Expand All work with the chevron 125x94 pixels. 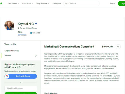pos(36,56)
